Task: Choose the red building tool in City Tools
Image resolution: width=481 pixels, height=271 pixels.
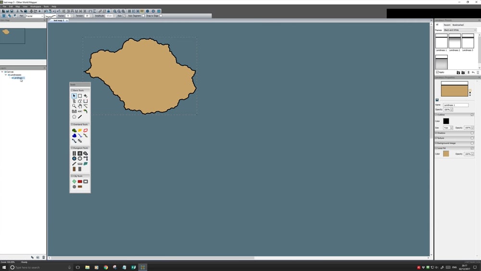Action: pos(80,181)
